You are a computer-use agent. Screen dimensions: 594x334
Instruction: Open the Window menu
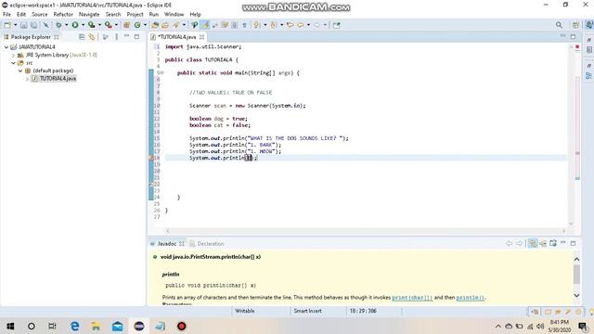click(x=174, y=15)
